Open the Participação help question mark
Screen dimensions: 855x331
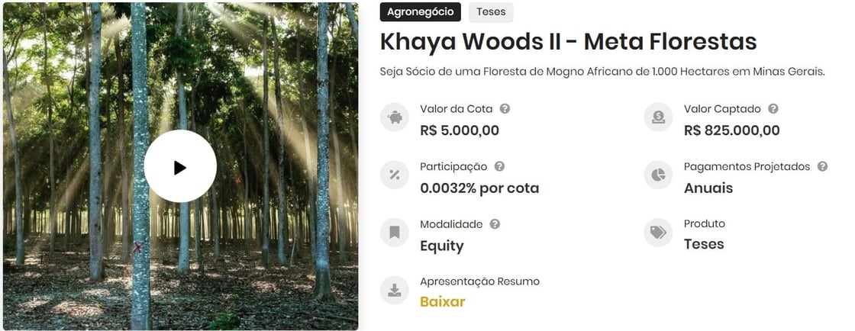(x=499, y=166)
